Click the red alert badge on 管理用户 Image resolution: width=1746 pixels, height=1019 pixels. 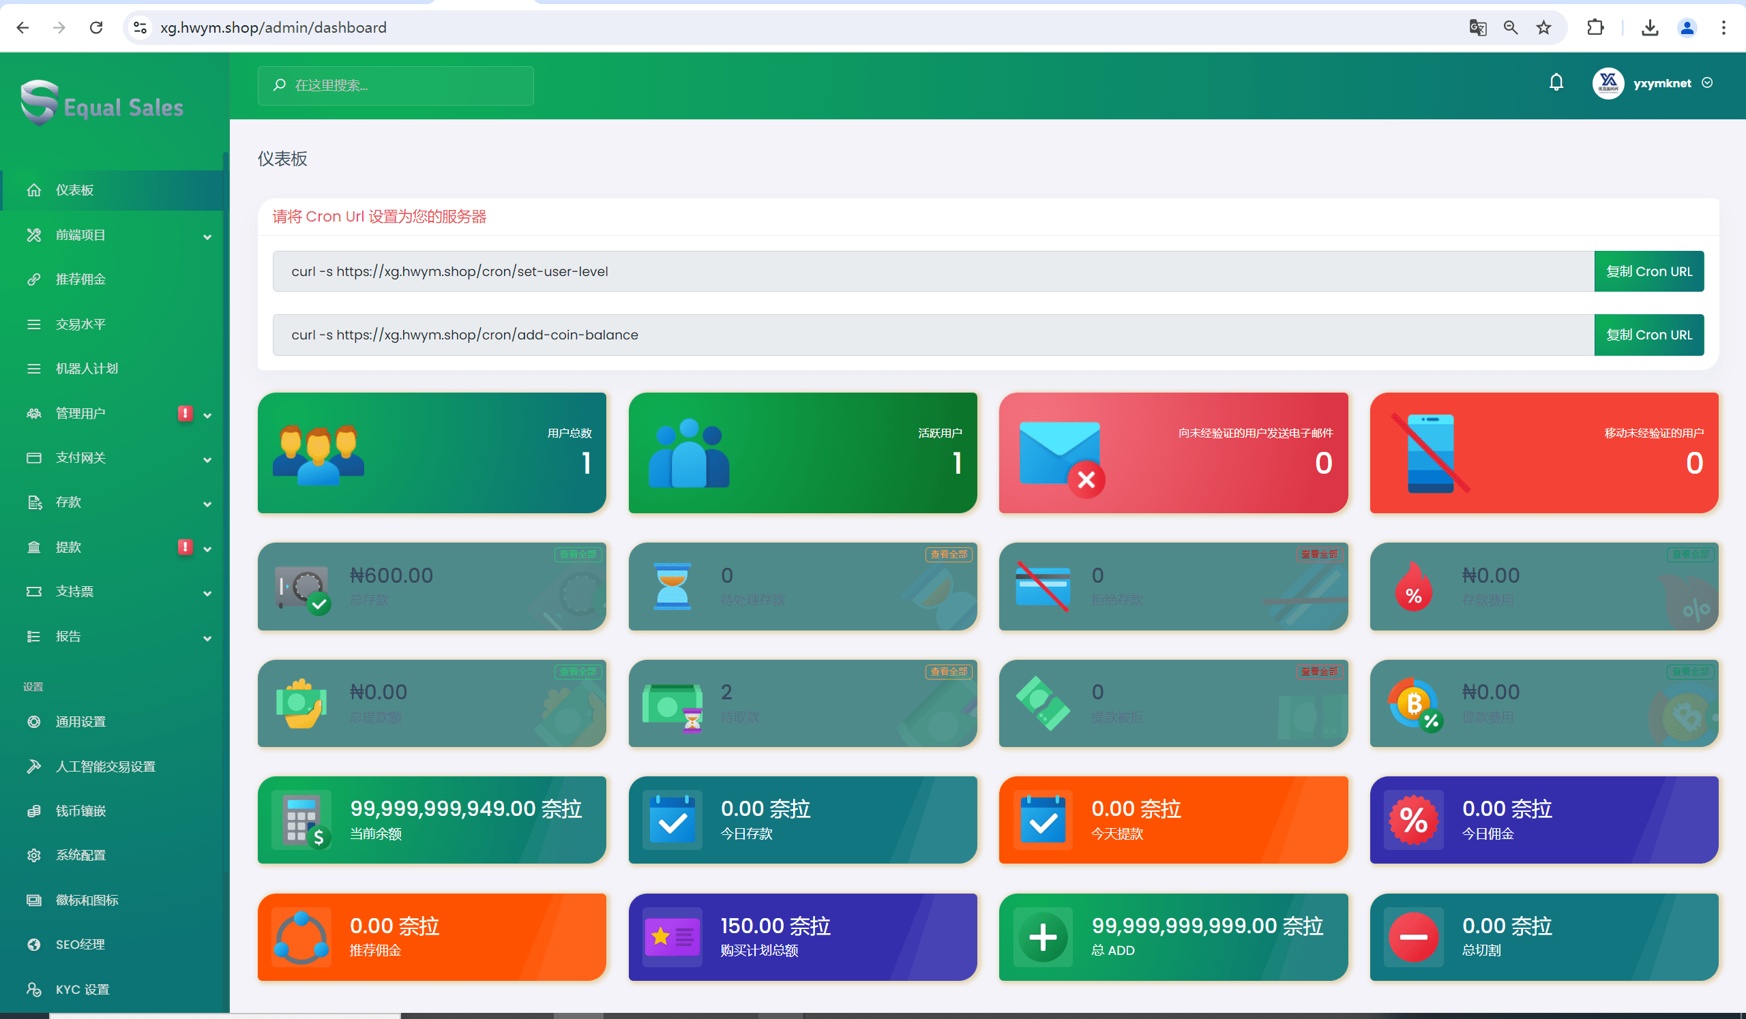[x=184, y=413]
